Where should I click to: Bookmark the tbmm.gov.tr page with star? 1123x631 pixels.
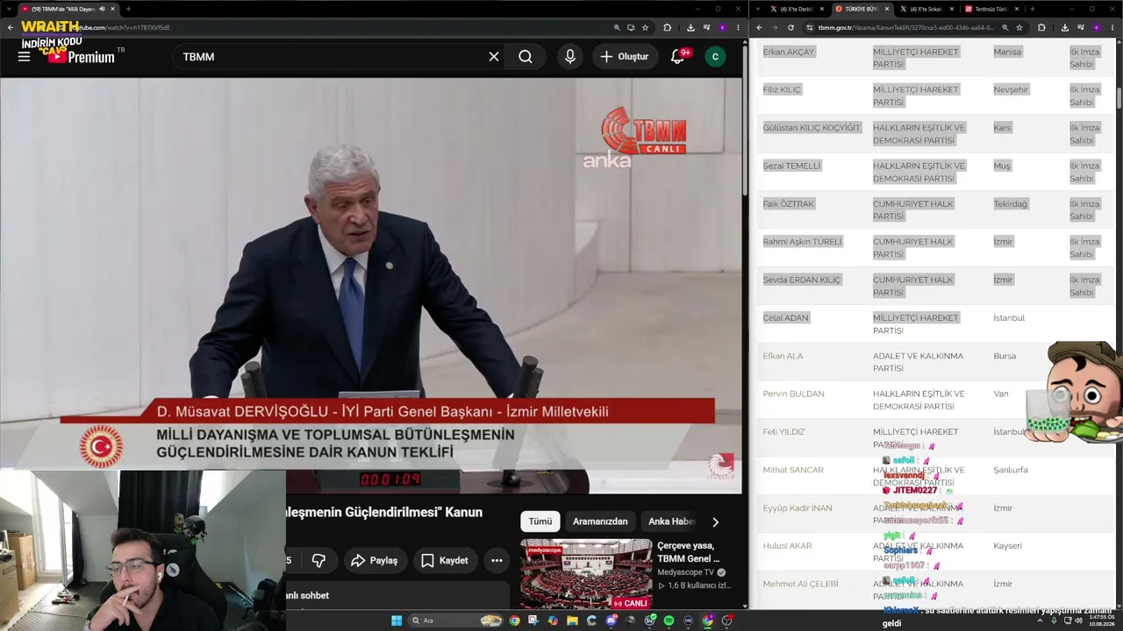click(x=1019, y=27)
